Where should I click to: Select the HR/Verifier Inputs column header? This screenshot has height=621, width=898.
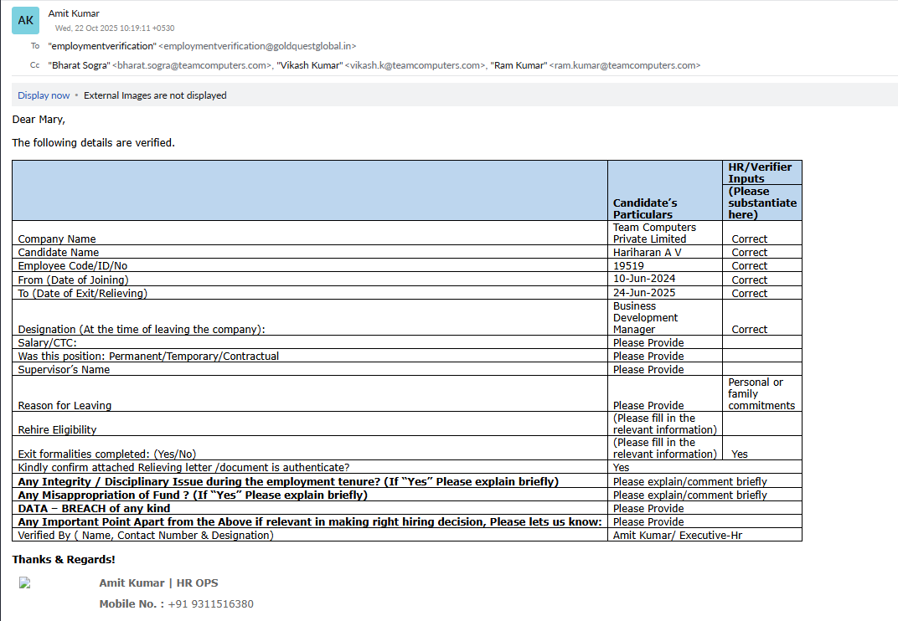[x=760, y=172]
